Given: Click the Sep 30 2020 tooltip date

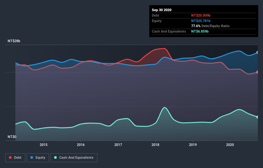Looking at the screenshot, I should tap(162, 10).
